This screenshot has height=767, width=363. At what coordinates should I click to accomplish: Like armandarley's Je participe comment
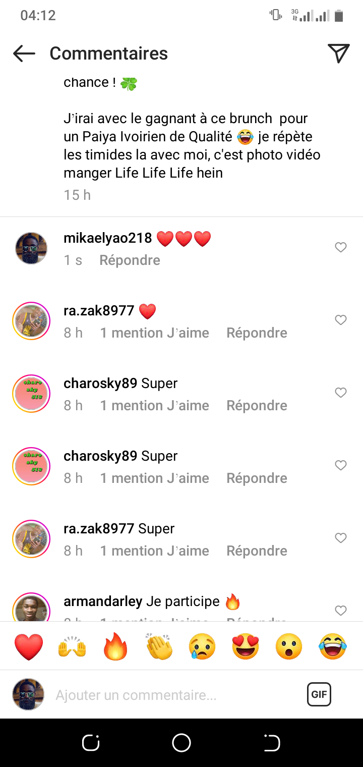pos(341,611)
